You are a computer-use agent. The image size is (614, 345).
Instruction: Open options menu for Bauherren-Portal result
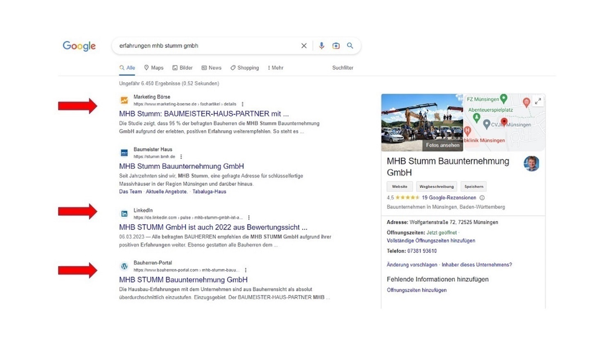pyautogui.click(x=246, y=270)
